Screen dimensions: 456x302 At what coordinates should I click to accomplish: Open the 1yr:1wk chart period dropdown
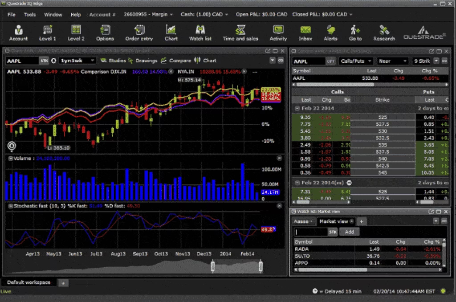(x=77, y=61)
